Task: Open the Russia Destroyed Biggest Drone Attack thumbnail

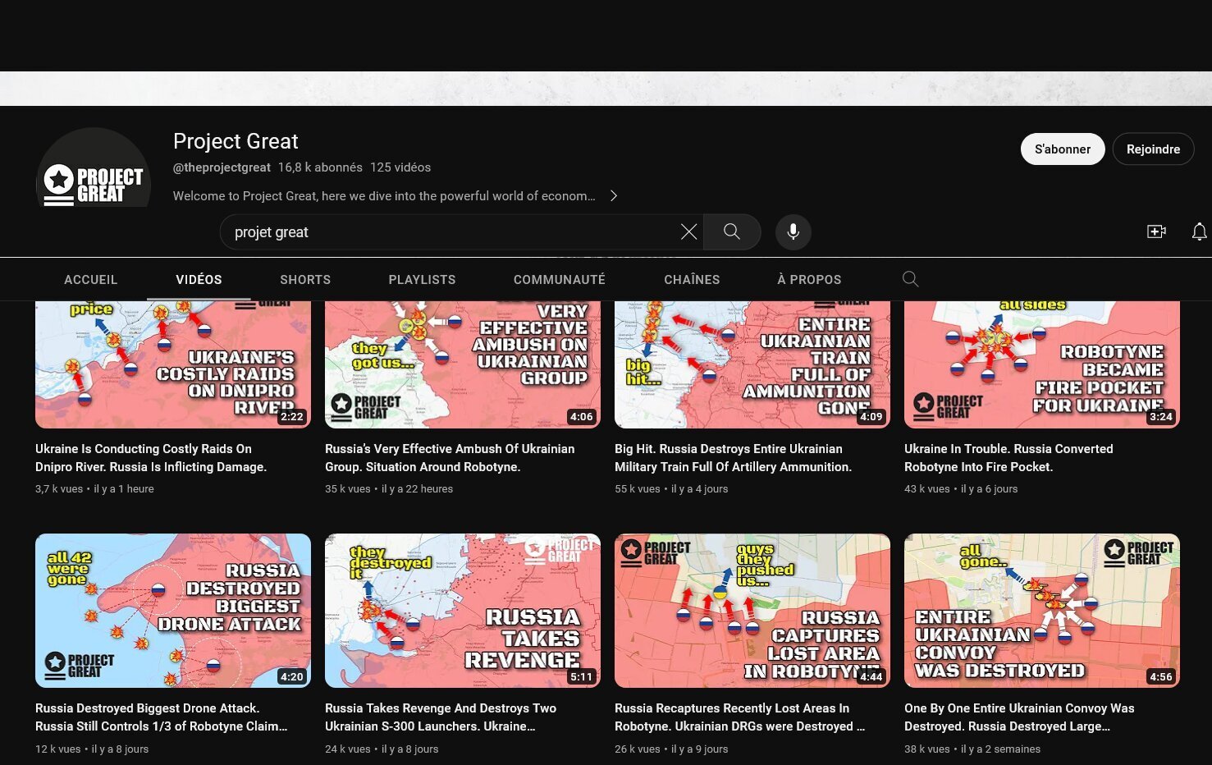Action: 173,611
